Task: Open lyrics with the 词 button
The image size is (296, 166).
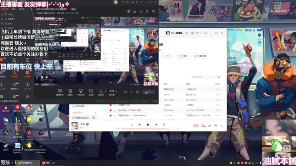Action: coord(164,125)
